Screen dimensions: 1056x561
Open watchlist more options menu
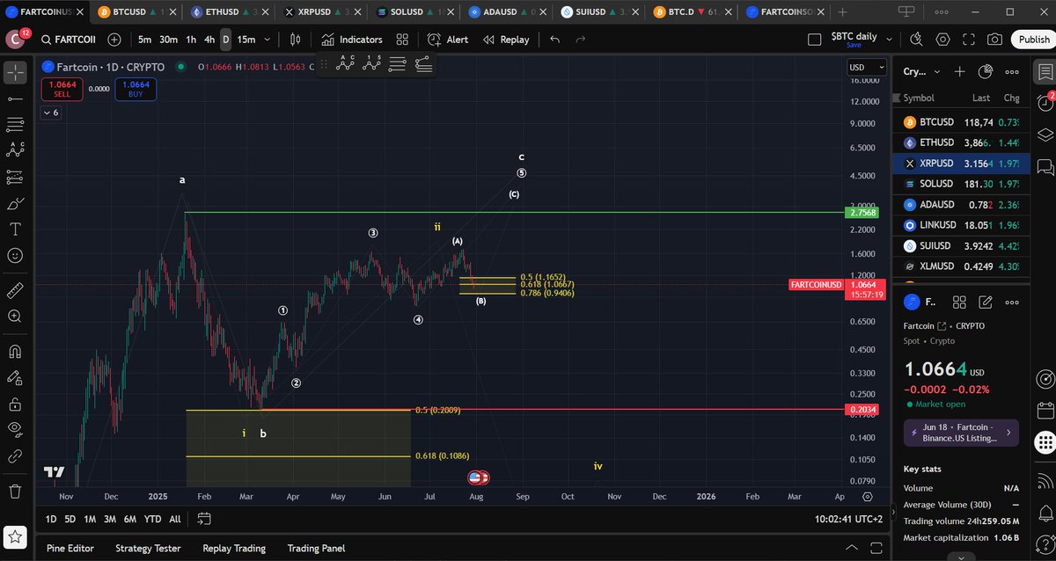1012,72
